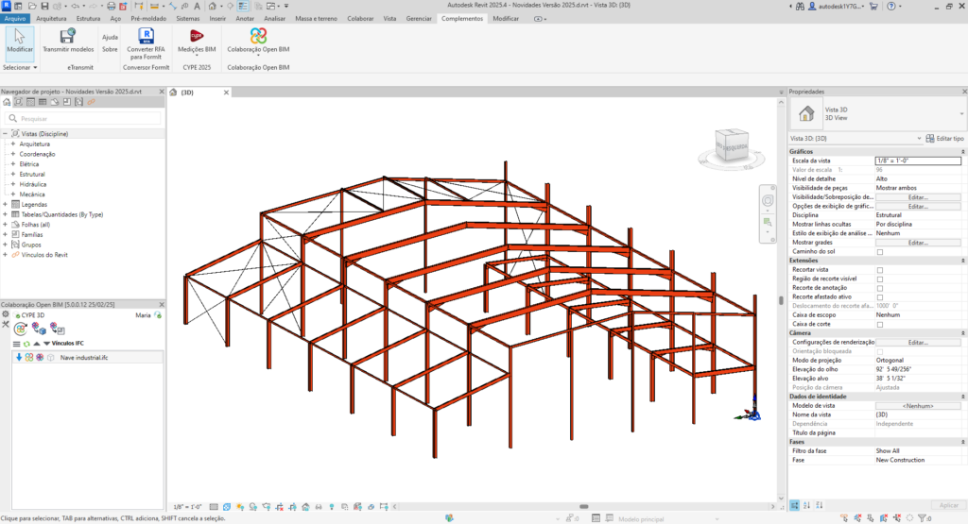Expand the Vínculos do Revit node
Image resolution: width=968 pixels, height=524 pixels.
coord(5,255)
